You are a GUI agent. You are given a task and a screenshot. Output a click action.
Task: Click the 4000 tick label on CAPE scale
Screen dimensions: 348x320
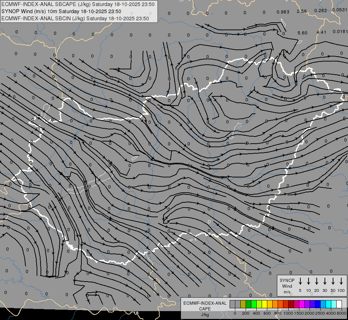[x=331, y=313]
